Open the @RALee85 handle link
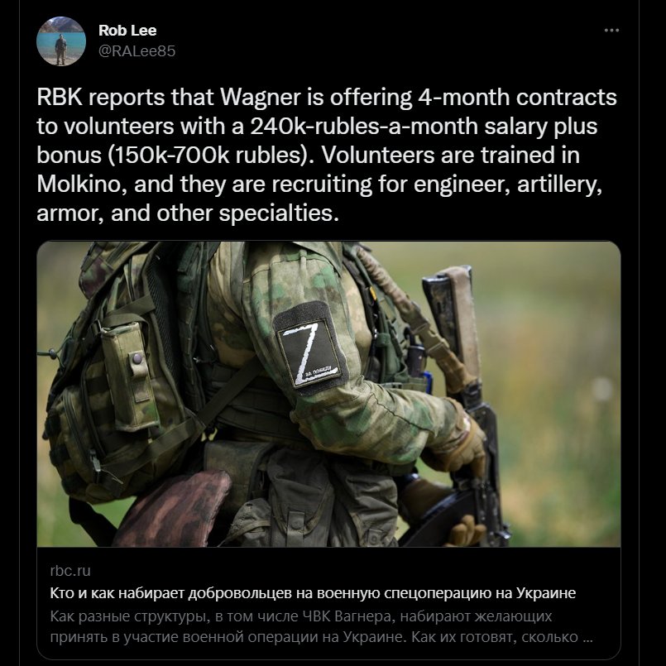 pos(137,51)
